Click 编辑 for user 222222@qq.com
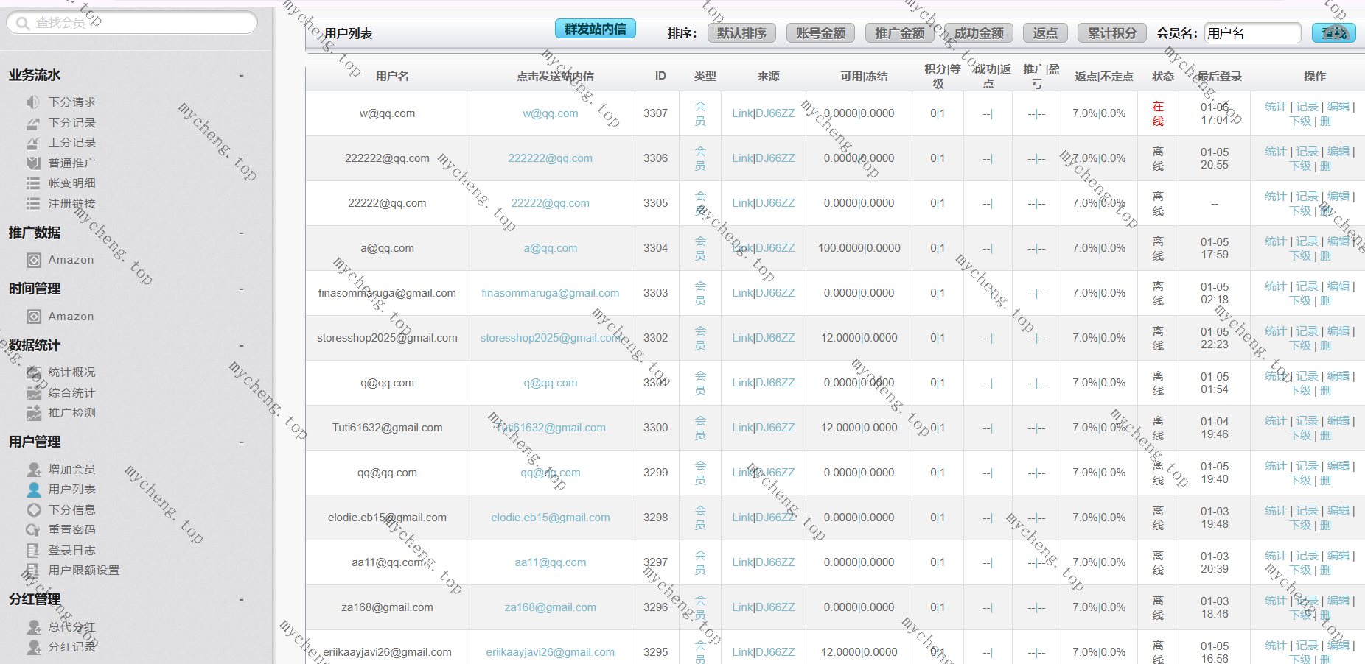This screenshot has width=1365, height=664. [x=1338, y=152]
